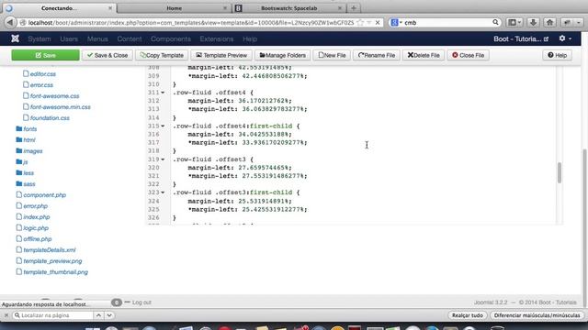Open editor.css file

click(39, 74)
